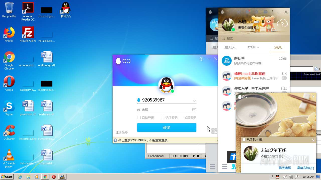Click 不敏 profile avatar in QQ panel
This screenshot has width=321, height=180.
[228, 25]
